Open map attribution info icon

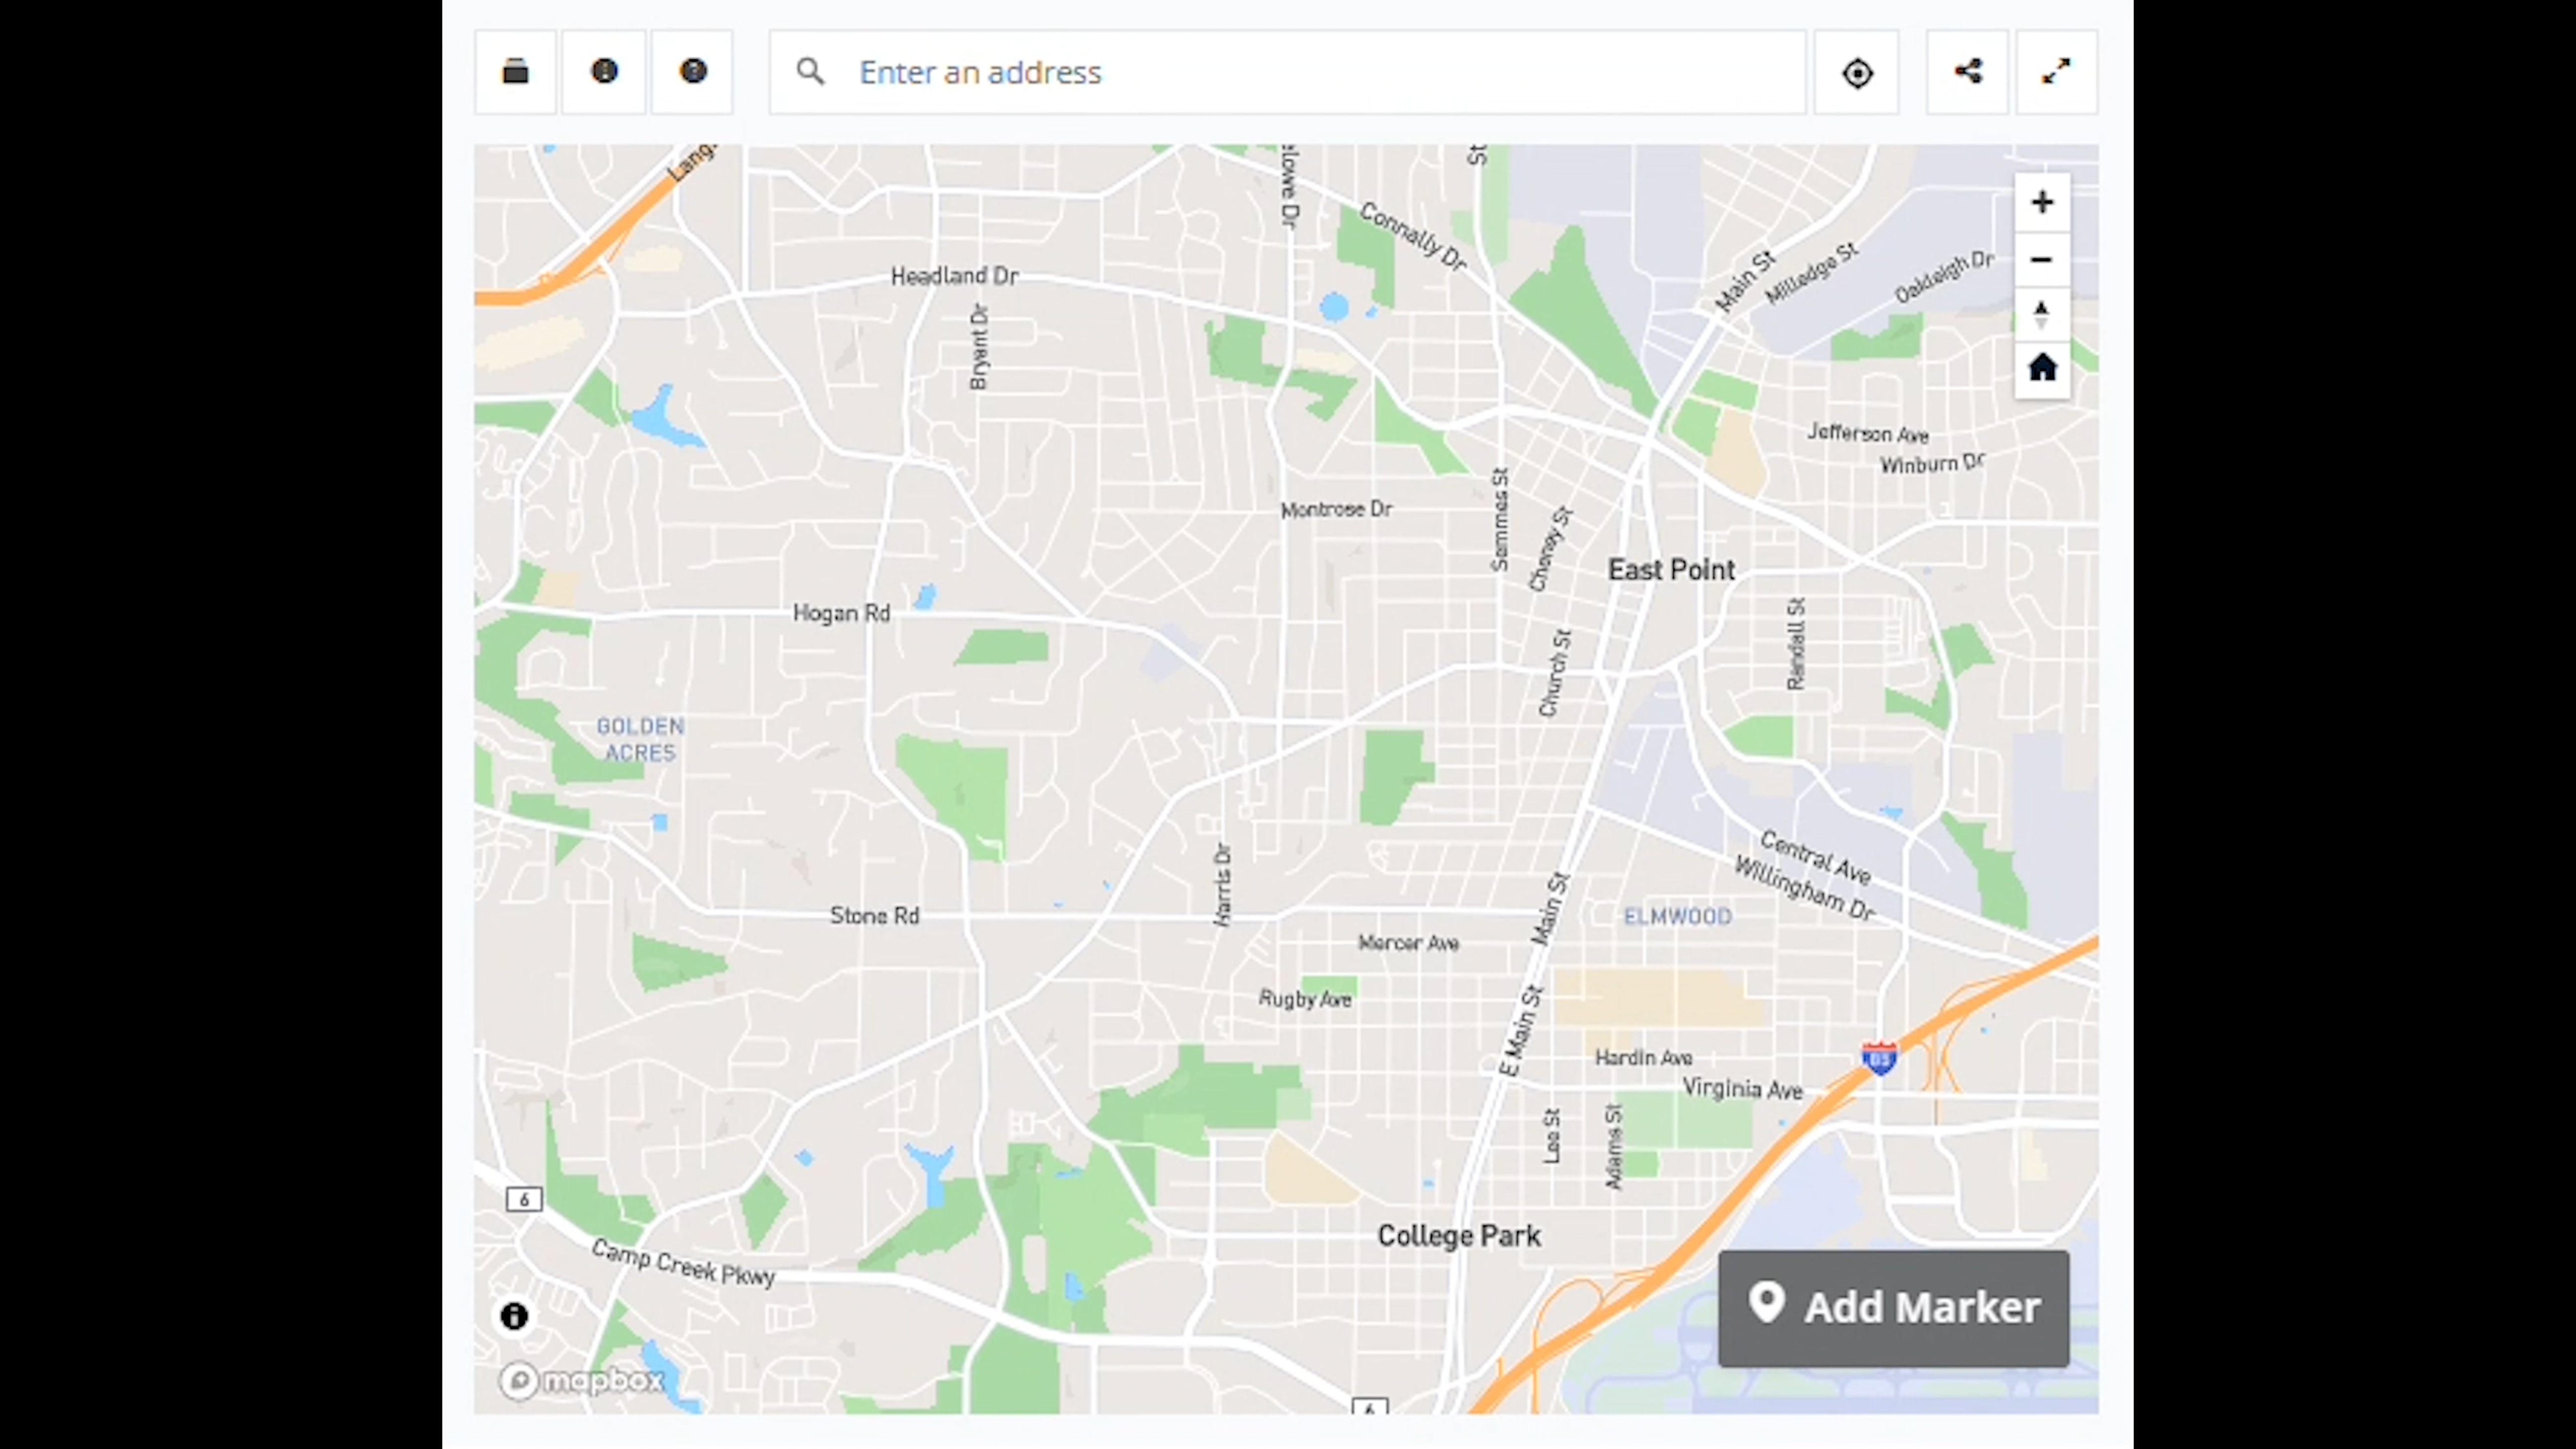click(x=514, y=1316)
